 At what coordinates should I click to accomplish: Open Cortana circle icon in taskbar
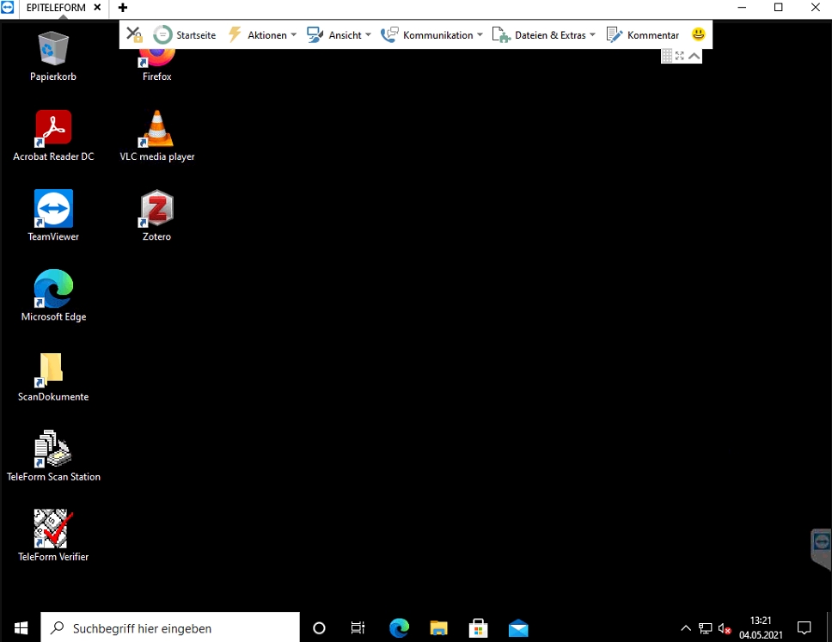pos(319,628)
